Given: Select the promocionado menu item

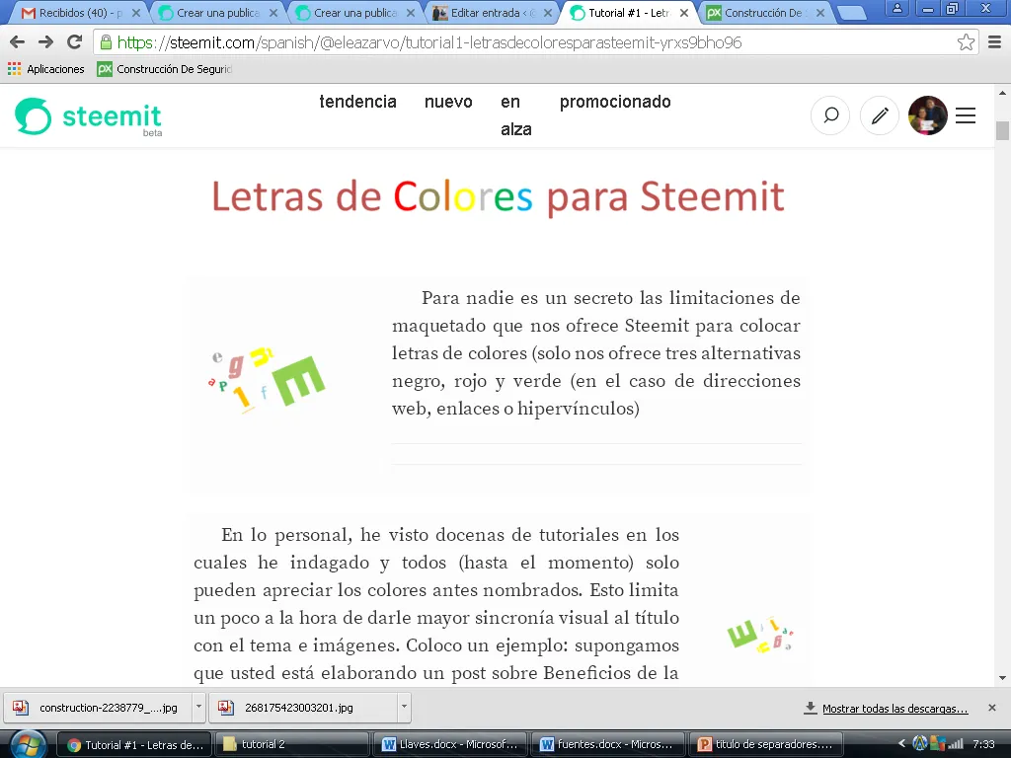Looking at the screenshot, I should pos(615,102).
